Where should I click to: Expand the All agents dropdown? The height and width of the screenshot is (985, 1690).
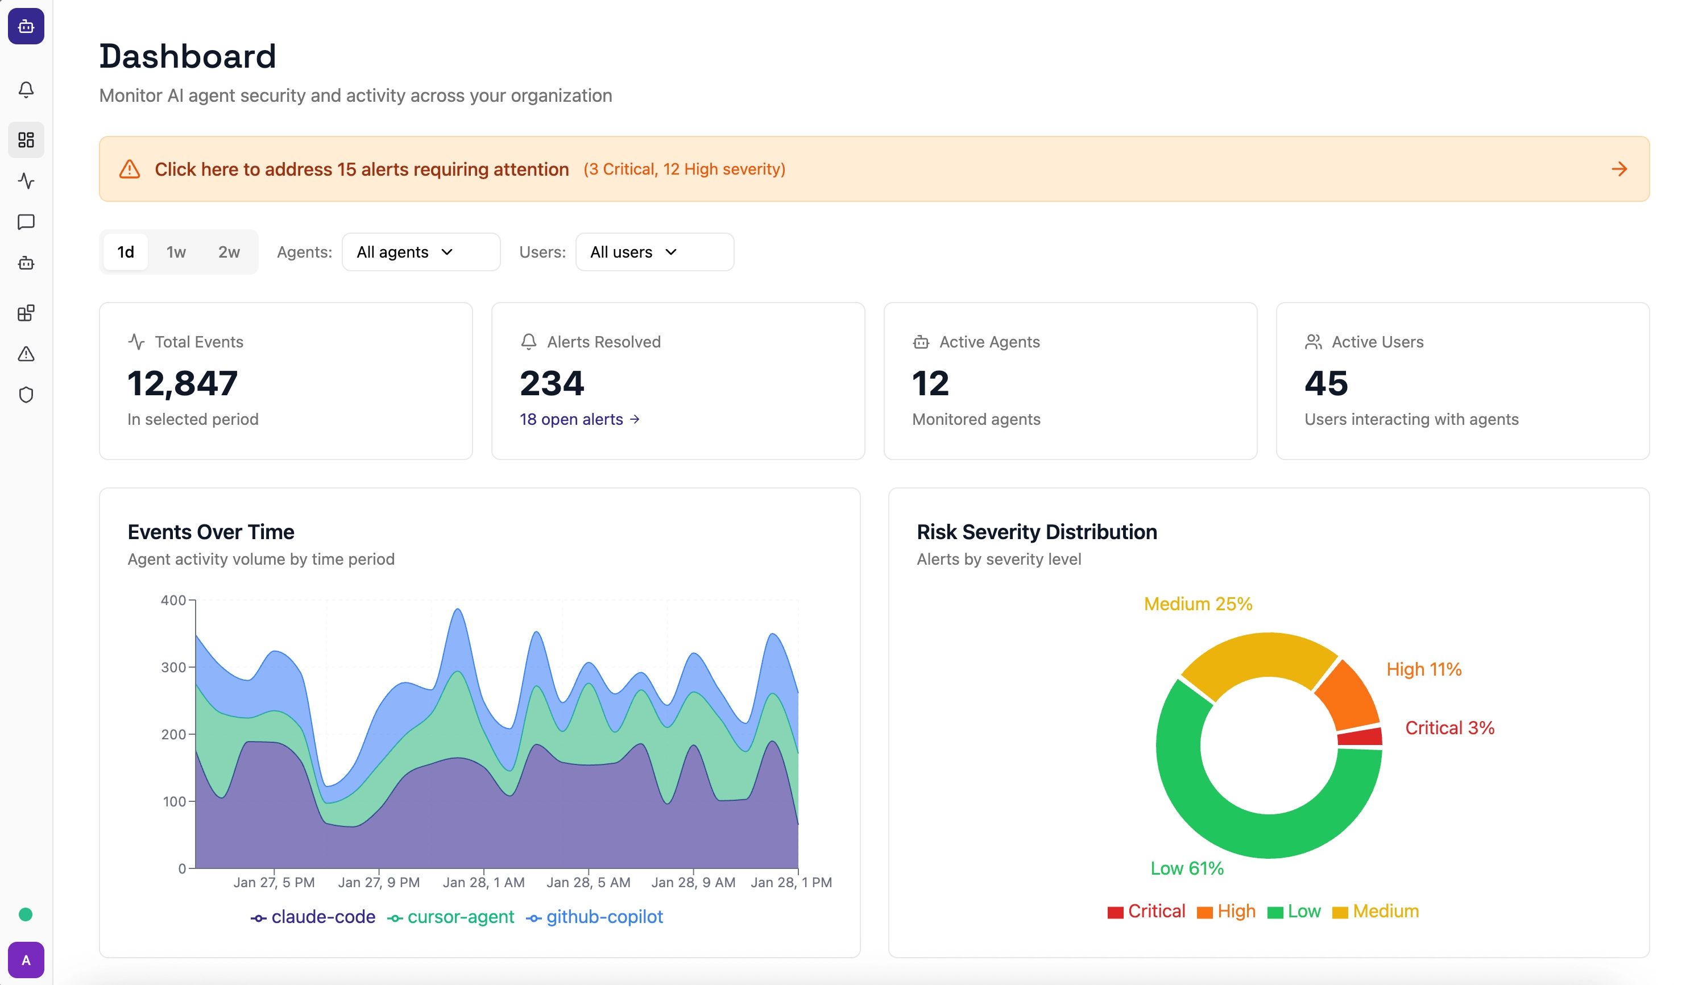(420, 252)
